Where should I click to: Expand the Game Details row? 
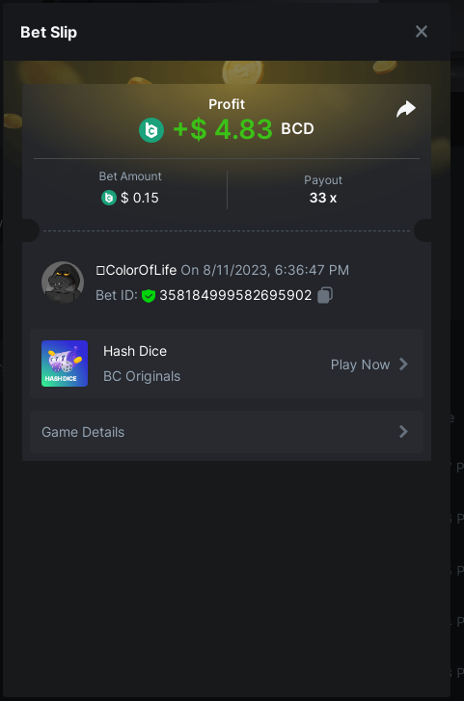(227, 432)
